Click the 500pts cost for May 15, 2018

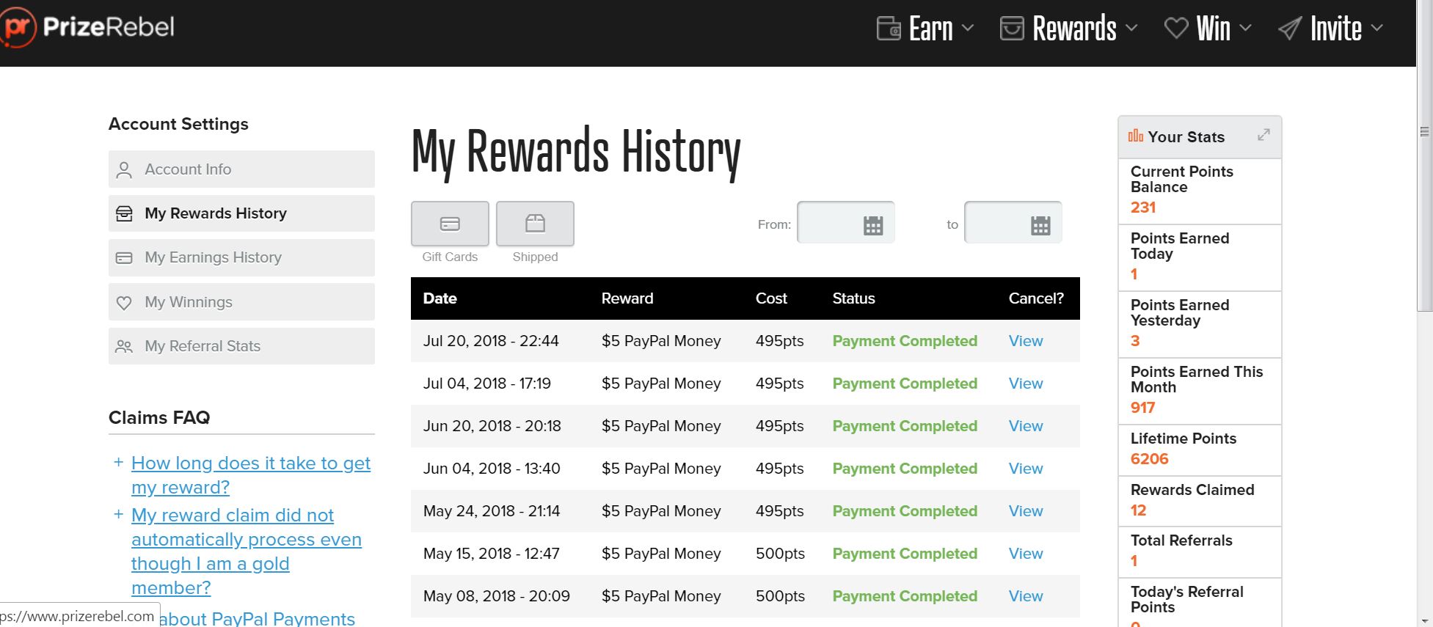click(780, 554)
